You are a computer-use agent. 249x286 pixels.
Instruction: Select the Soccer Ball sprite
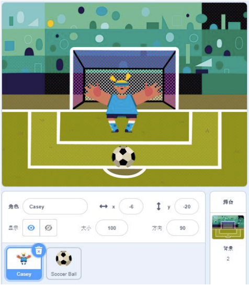click(x=64, y=263)
